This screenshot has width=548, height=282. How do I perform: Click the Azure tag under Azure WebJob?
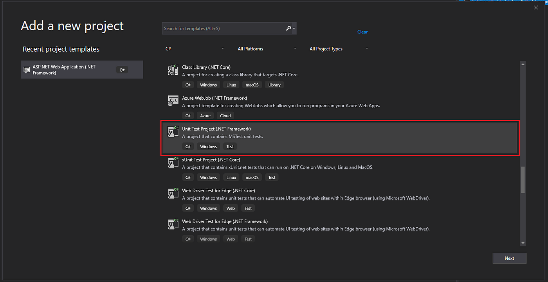(x=205, y=115)
